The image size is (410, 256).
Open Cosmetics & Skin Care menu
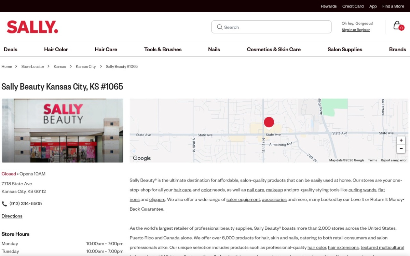coord(274,49)
